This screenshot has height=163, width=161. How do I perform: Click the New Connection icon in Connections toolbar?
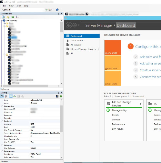click(x=4, y=17)
